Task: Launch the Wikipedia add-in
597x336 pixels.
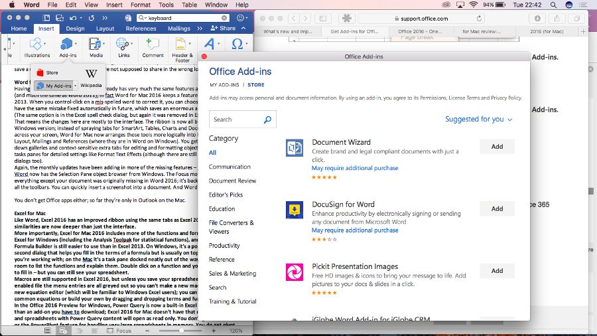Action: 91,78
